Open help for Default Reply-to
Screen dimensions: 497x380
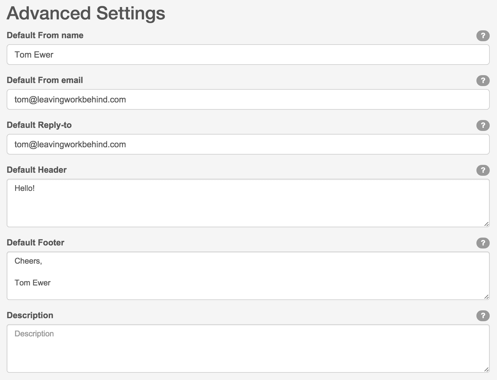tap(482, 125)
